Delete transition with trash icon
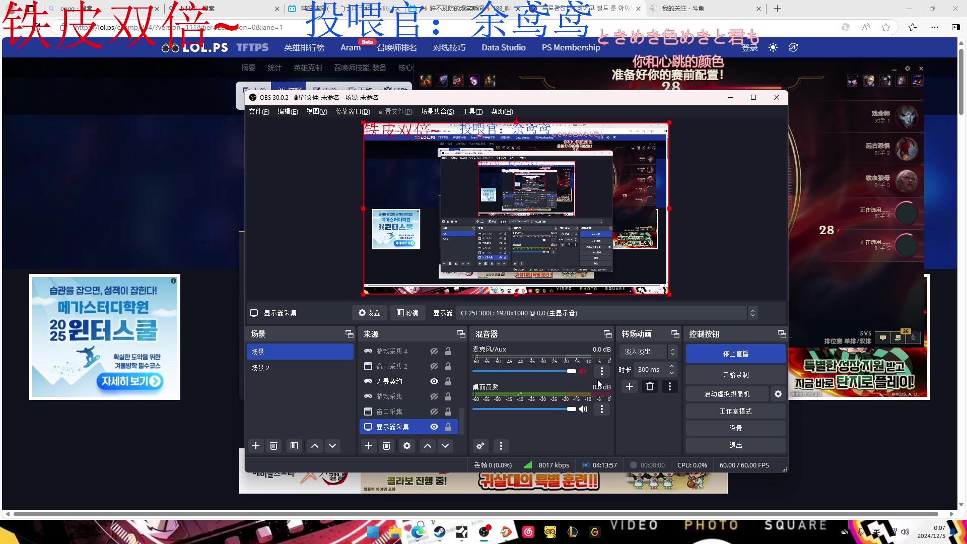 pos(650,386)
